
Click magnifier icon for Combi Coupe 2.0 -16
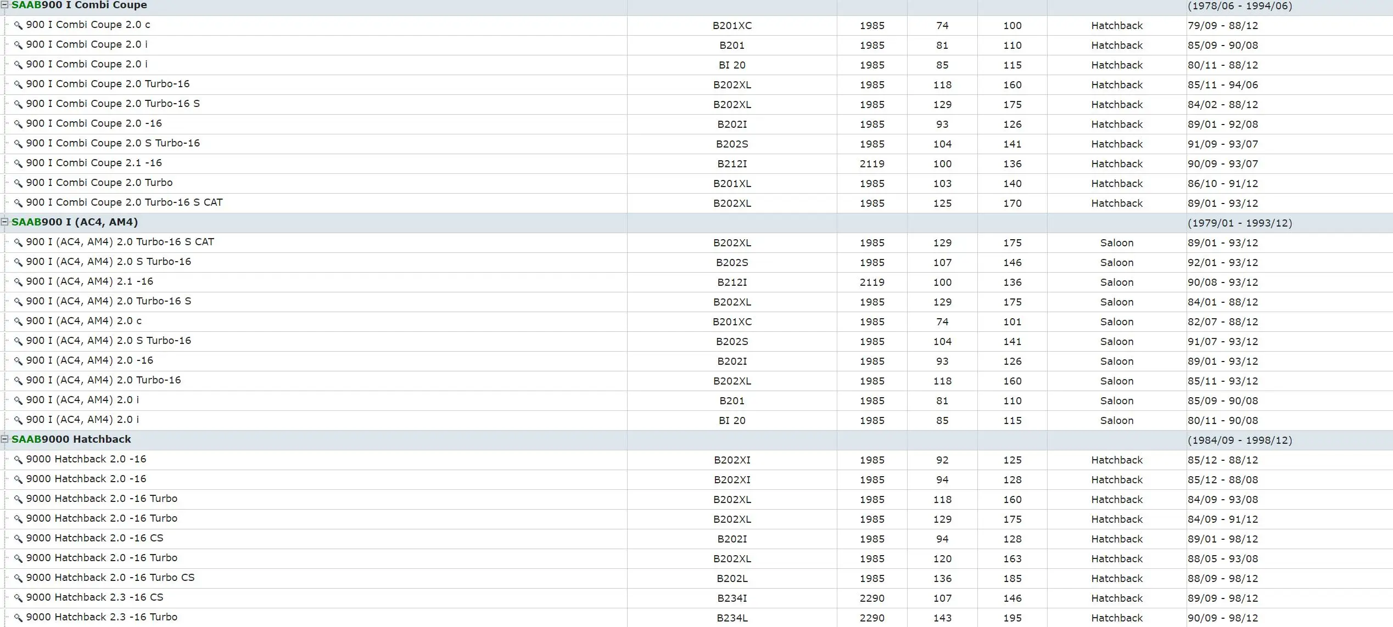tap(18, 125)
